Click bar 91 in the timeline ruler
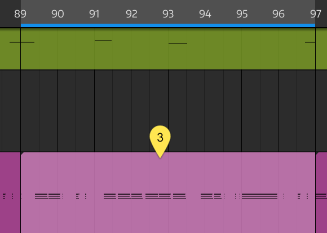This screenshot has width=327, height=233. [x=94, y=14]
